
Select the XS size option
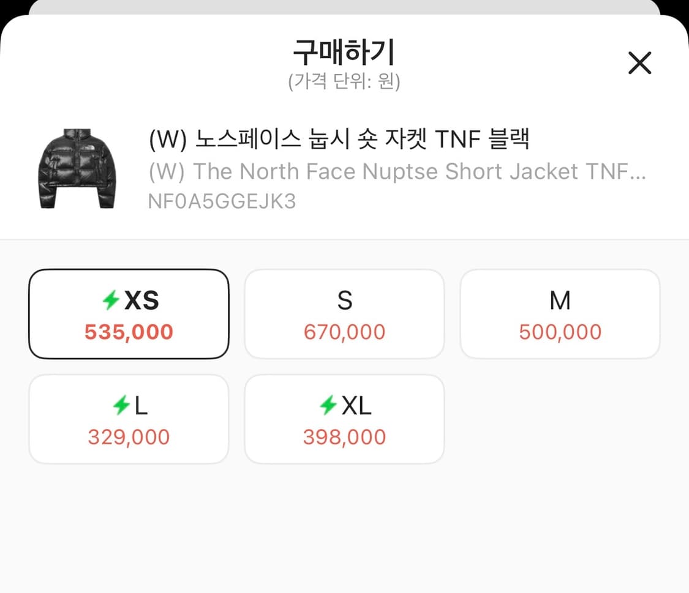point(129,313)
